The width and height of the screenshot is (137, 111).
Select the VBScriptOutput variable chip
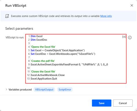(44, 90)
